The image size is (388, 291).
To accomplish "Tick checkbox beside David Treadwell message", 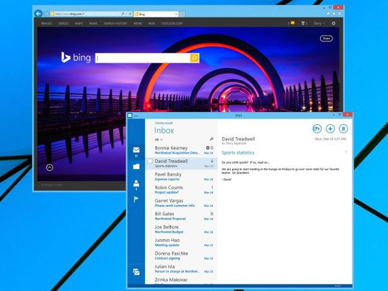I will pyautogui.click(x=150, y=161).
